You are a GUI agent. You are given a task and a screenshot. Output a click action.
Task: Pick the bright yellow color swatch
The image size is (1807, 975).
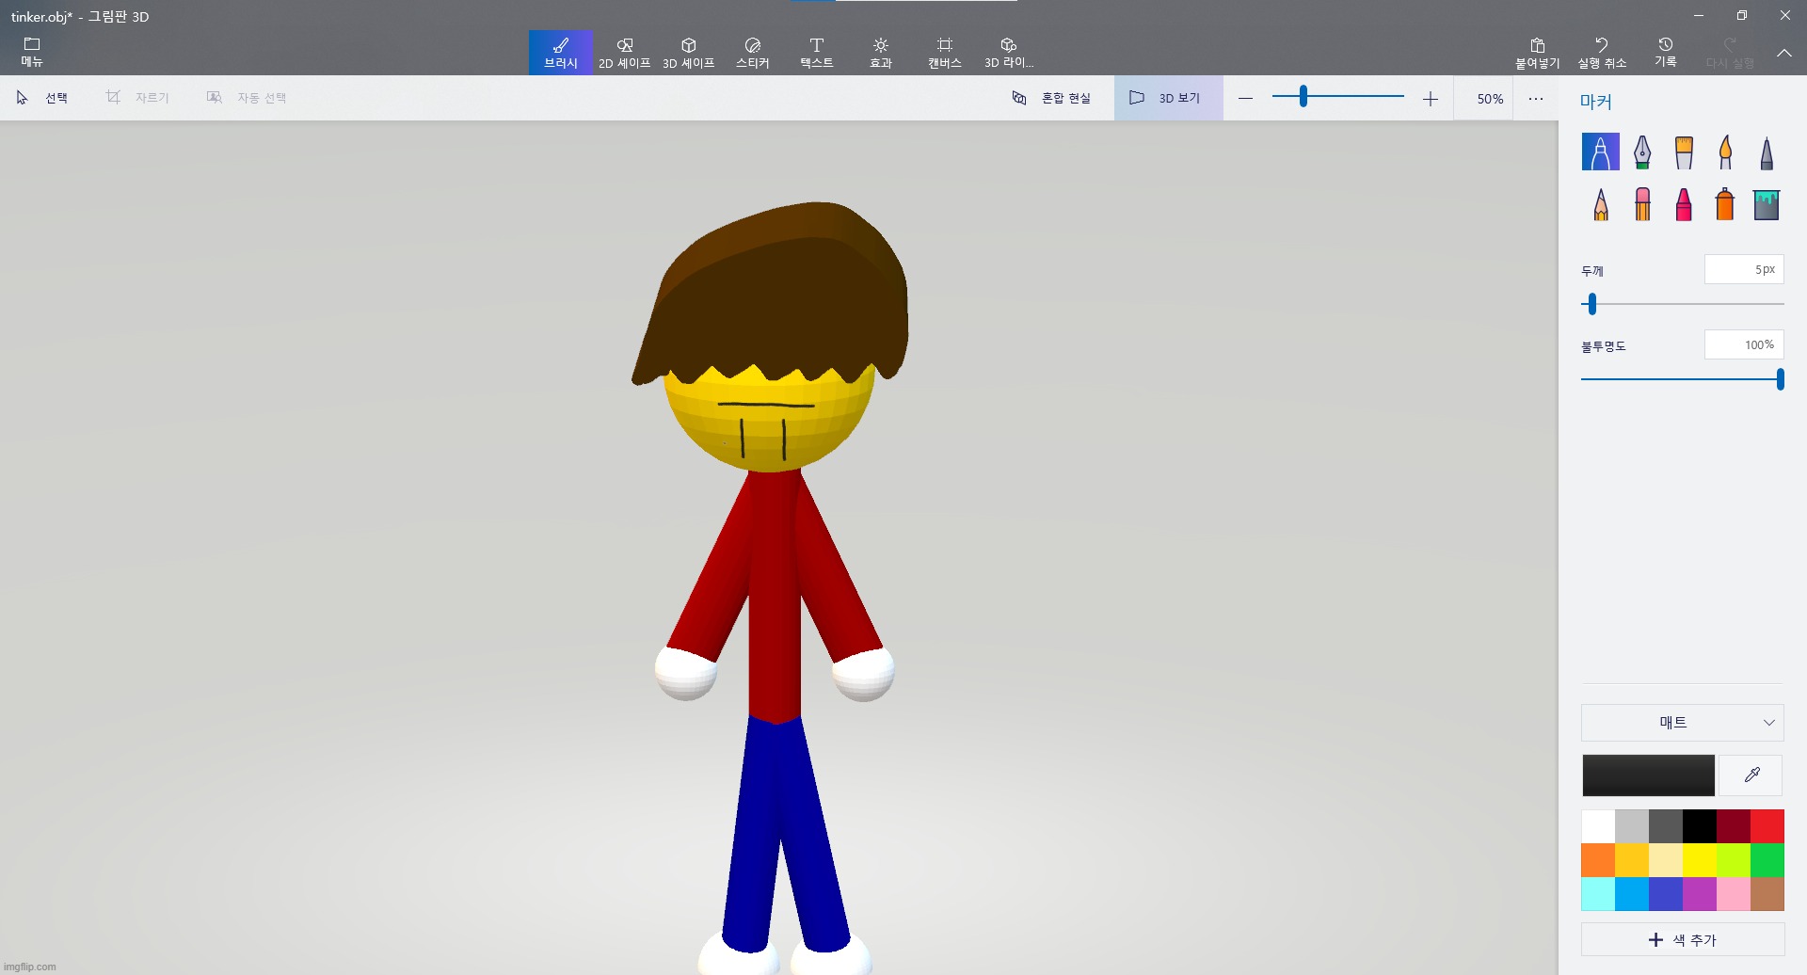[1700, 860]
